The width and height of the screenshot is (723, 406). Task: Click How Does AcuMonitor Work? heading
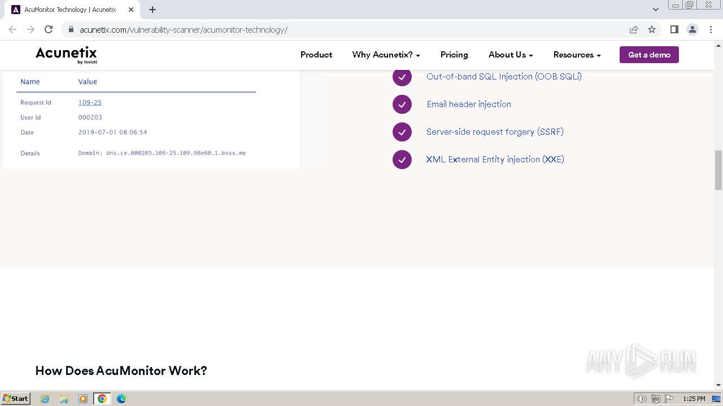coord(121,370)
